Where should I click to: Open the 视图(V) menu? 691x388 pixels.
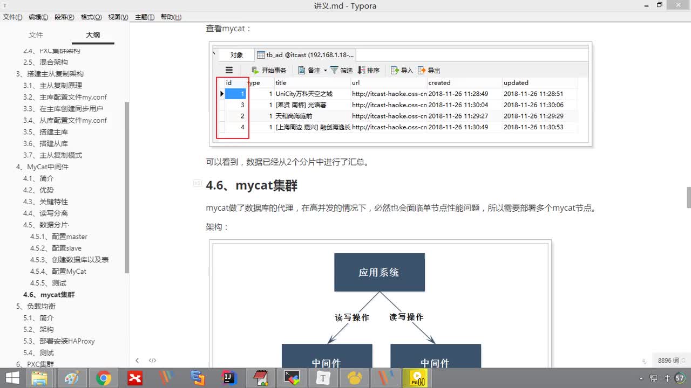point(118,17)
